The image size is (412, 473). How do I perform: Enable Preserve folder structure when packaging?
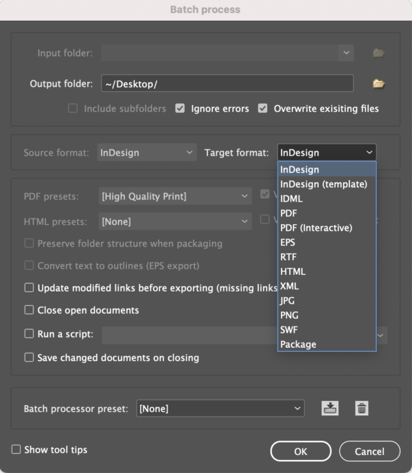29,243
